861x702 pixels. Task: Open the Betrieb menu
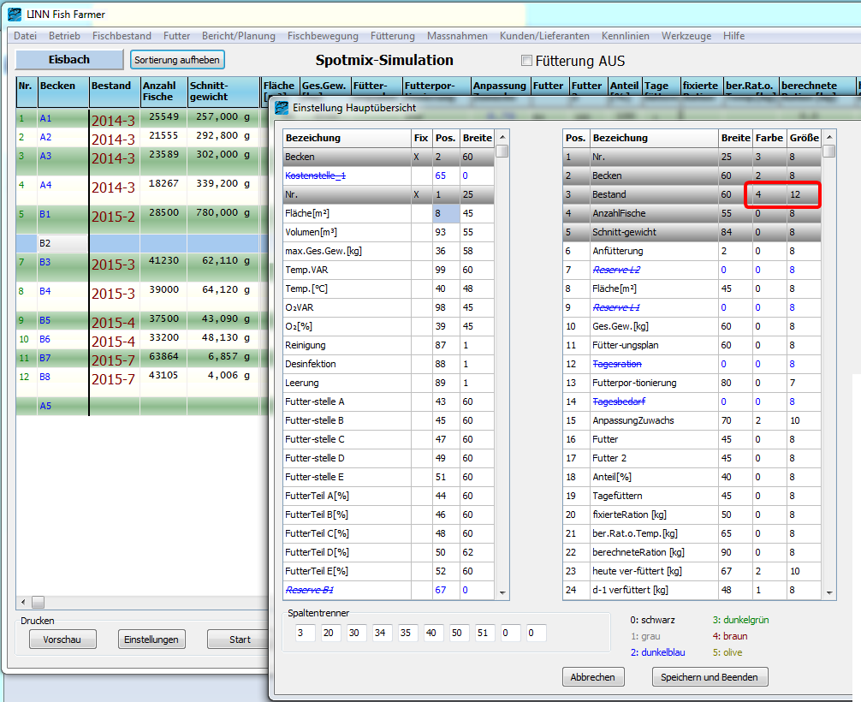pos(64,36)
